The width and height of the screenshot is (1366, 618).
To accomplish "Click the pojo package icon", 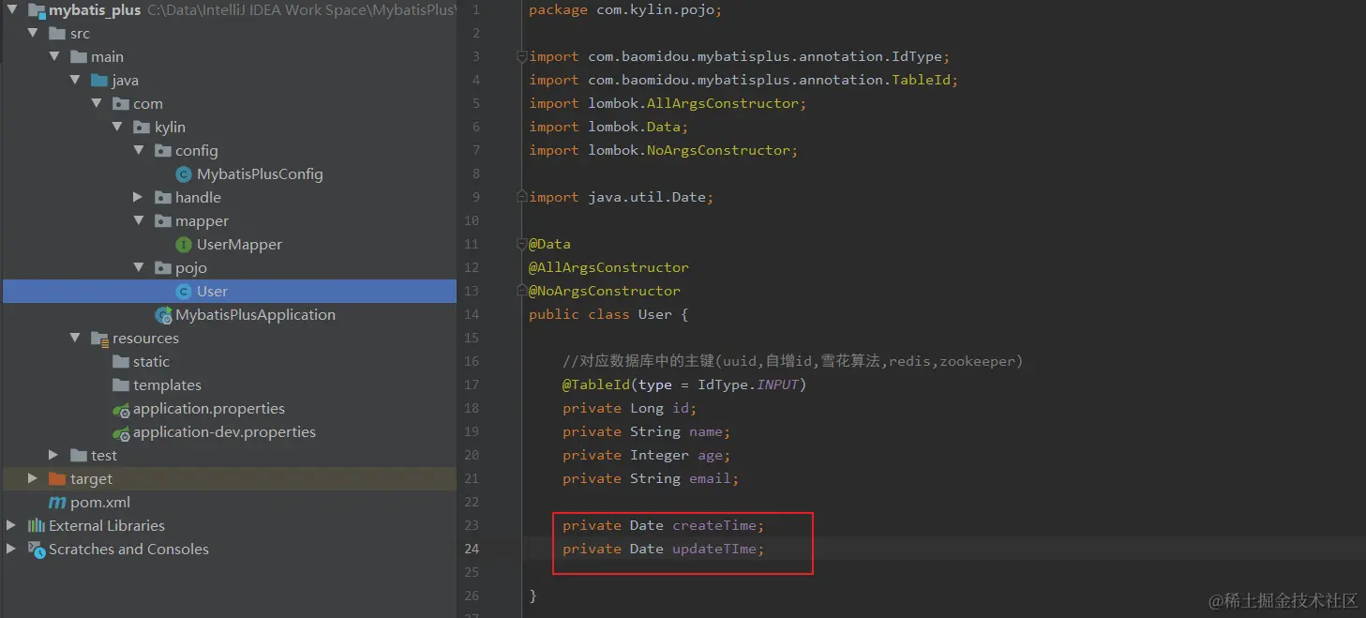I will (x=163, y=268).
